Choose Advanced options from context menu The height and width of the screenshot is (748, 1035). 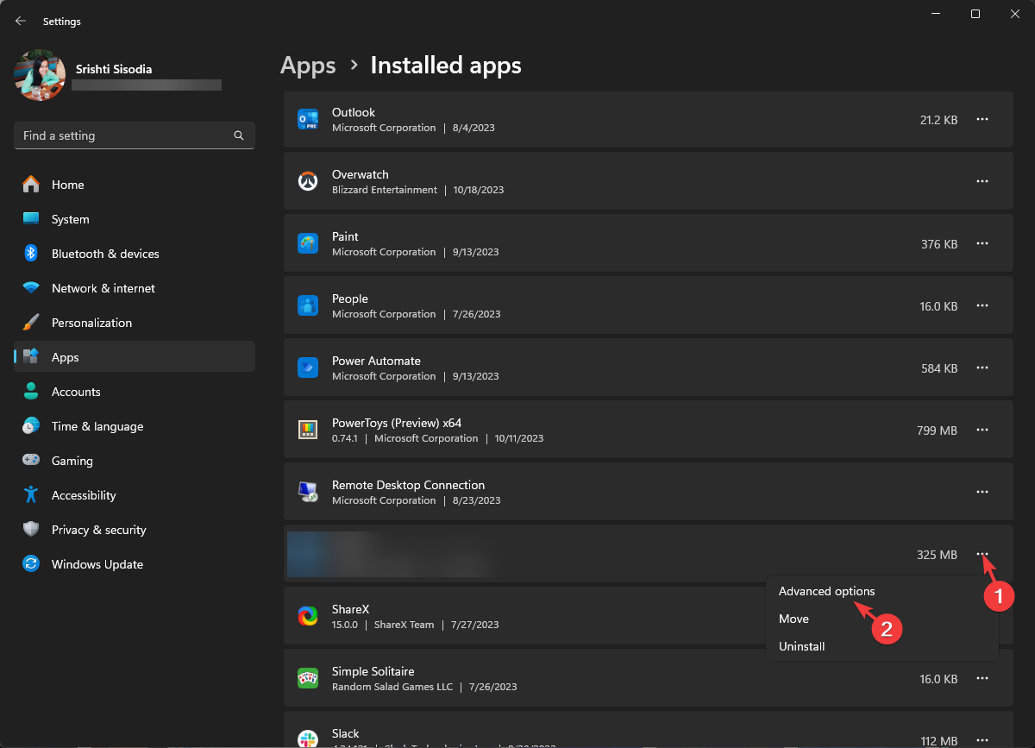[x=826, y=591]
